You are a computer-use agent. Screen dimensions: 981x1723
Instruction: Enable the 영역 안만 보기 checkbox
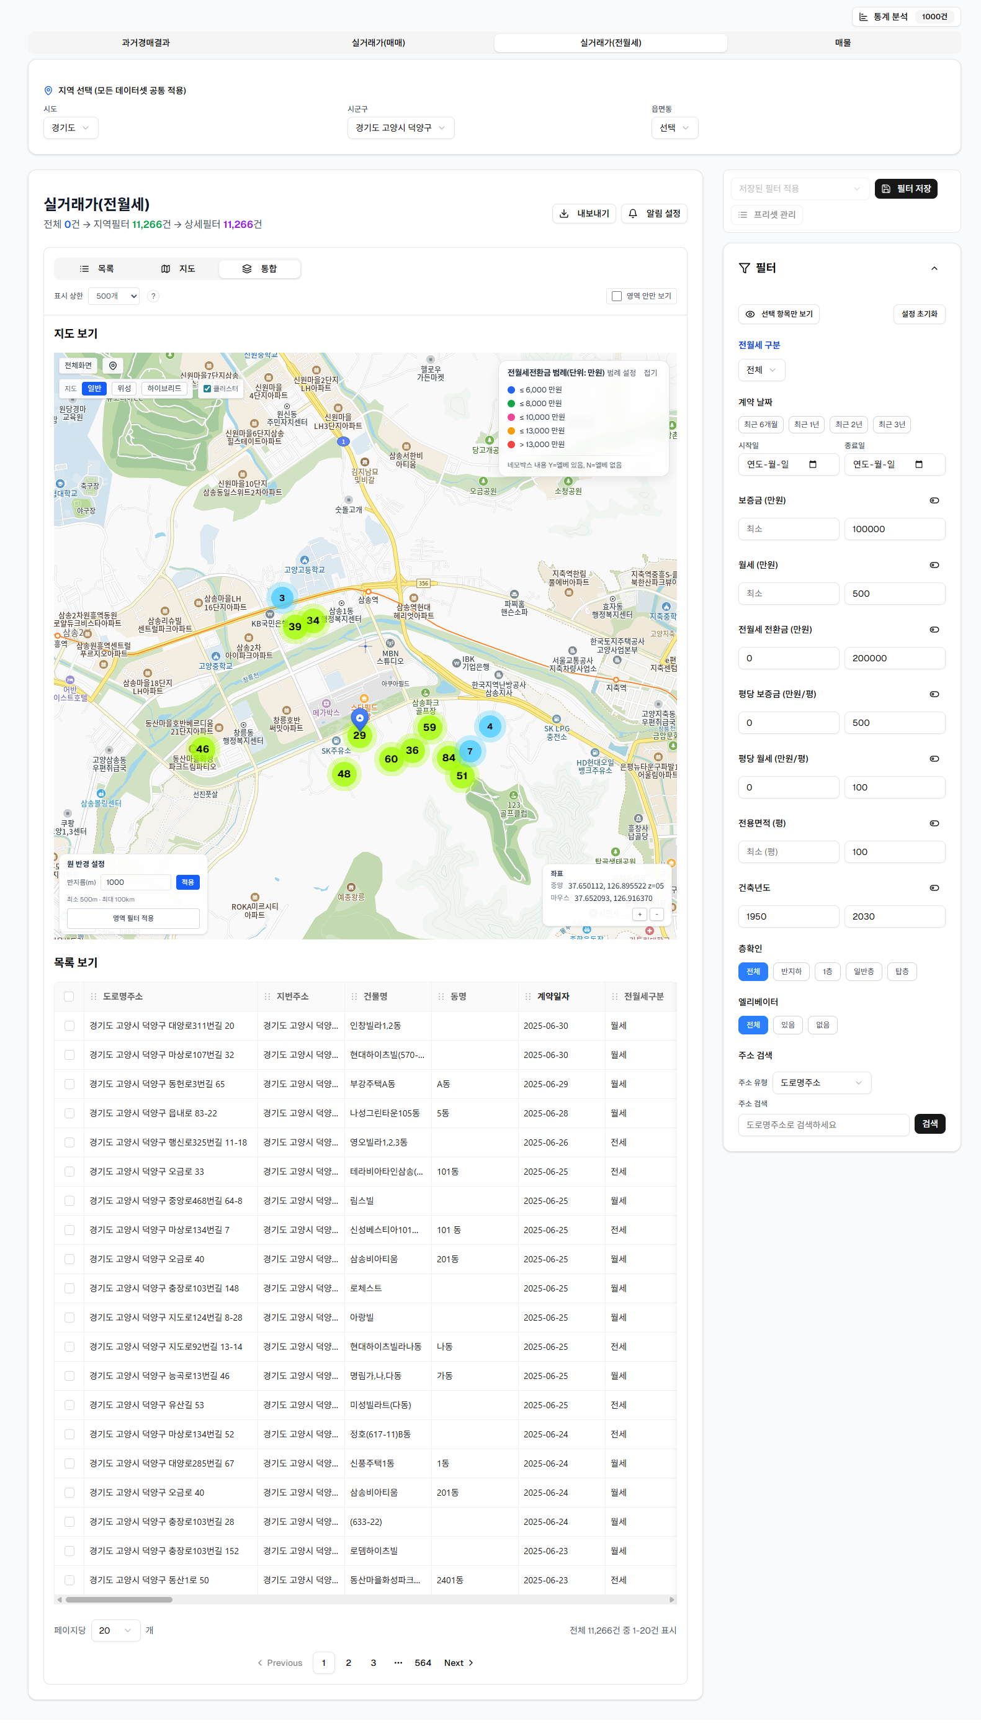tap(617, 296)
